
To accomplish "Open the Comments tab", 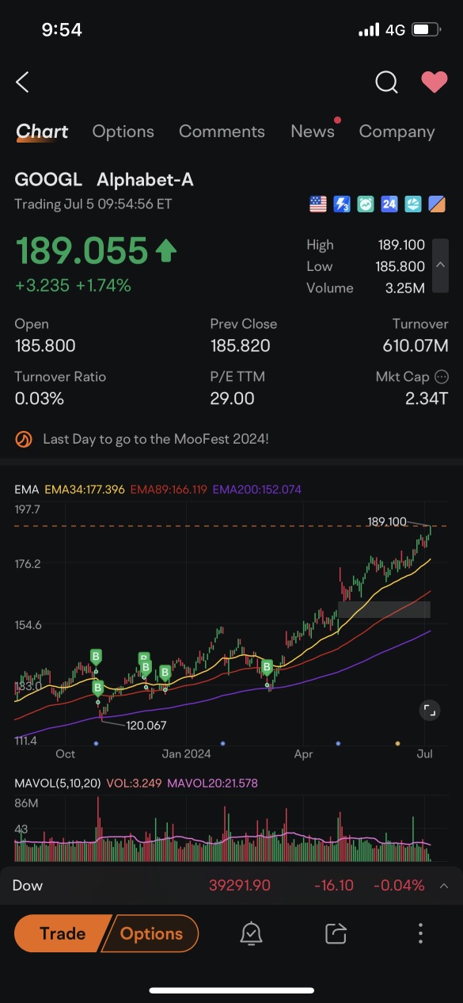I will click(x=222, y=132).
